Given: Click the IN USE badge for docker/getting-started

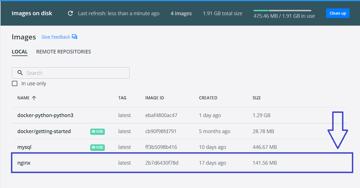Looking at the screenshot, I should 98,131.
